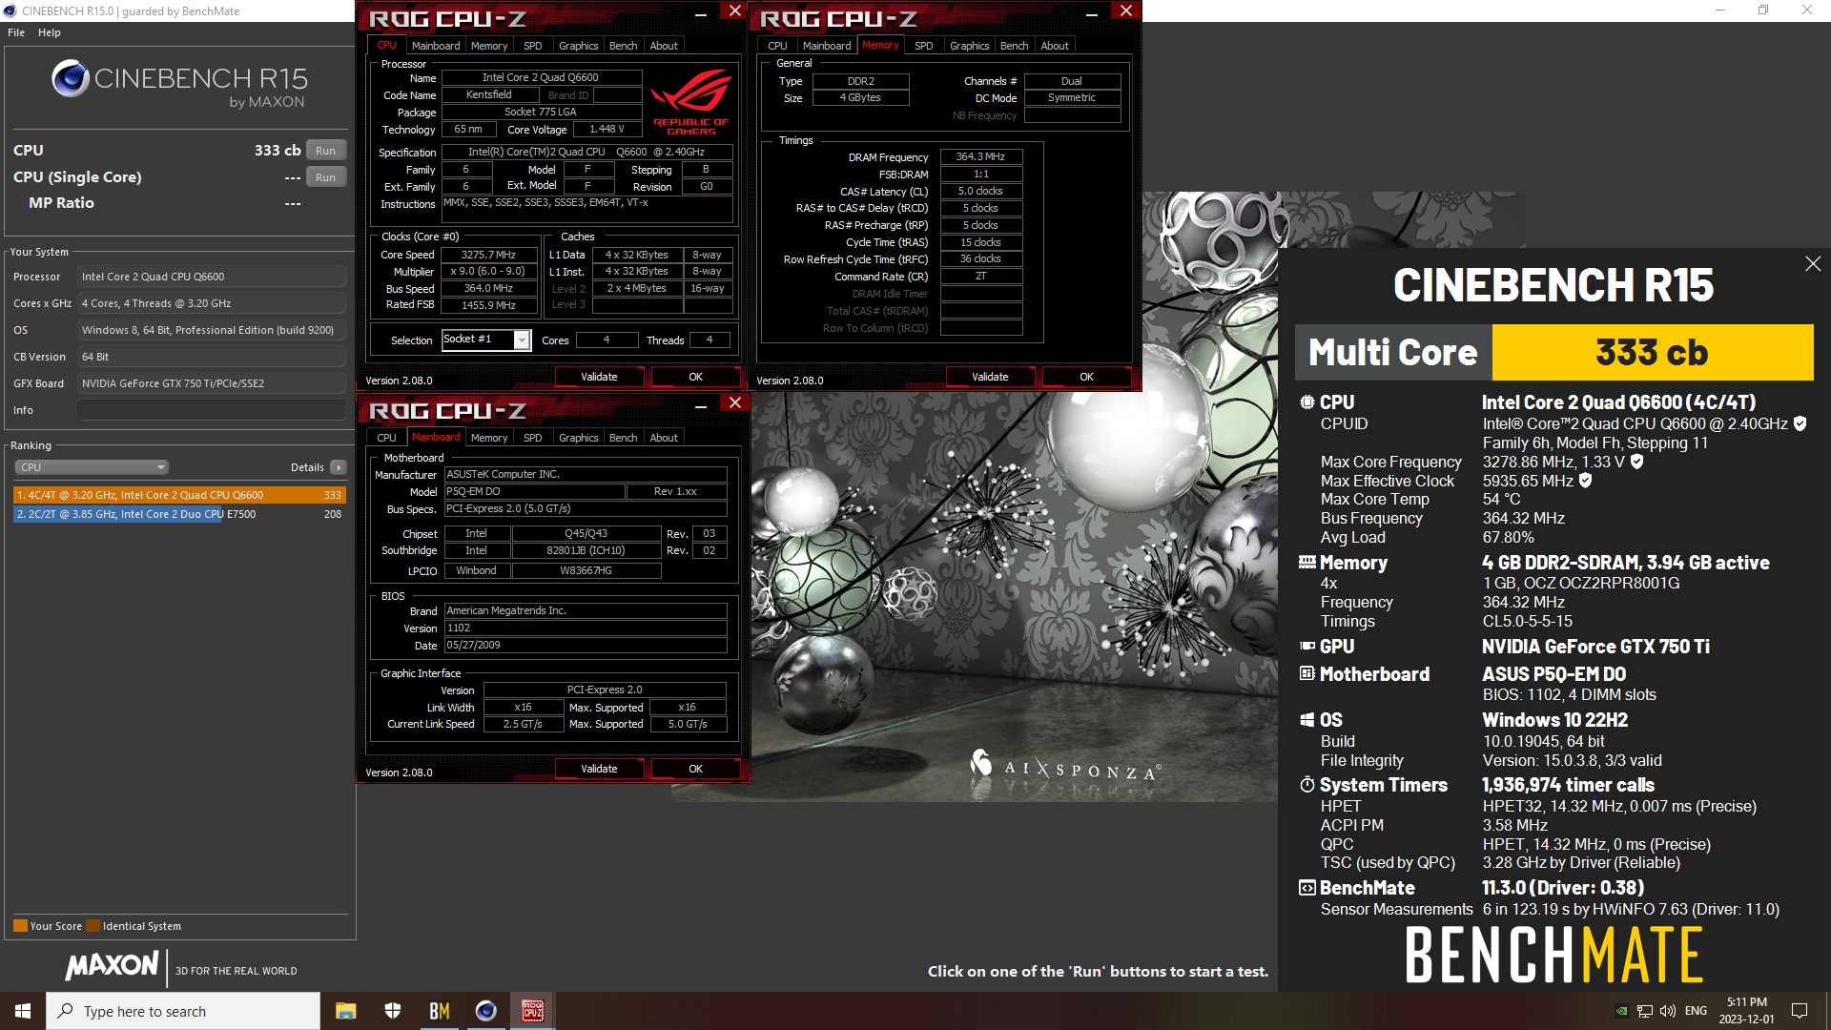Click OK in CPU-Z Mainboard window

pos(695,769)
